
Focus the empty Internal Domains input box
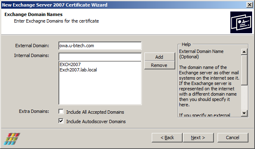(100, 57)
